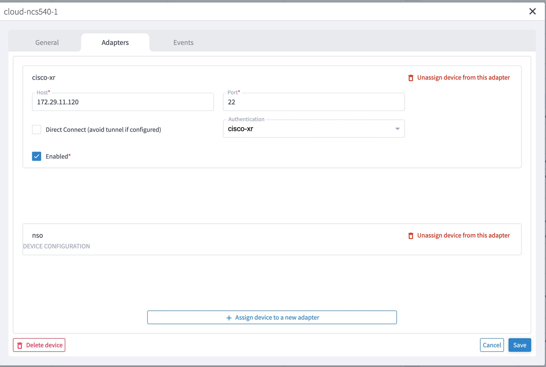This screenshot has height=367, width=546.
Task: Click Delete device
Action: [39, 345]
